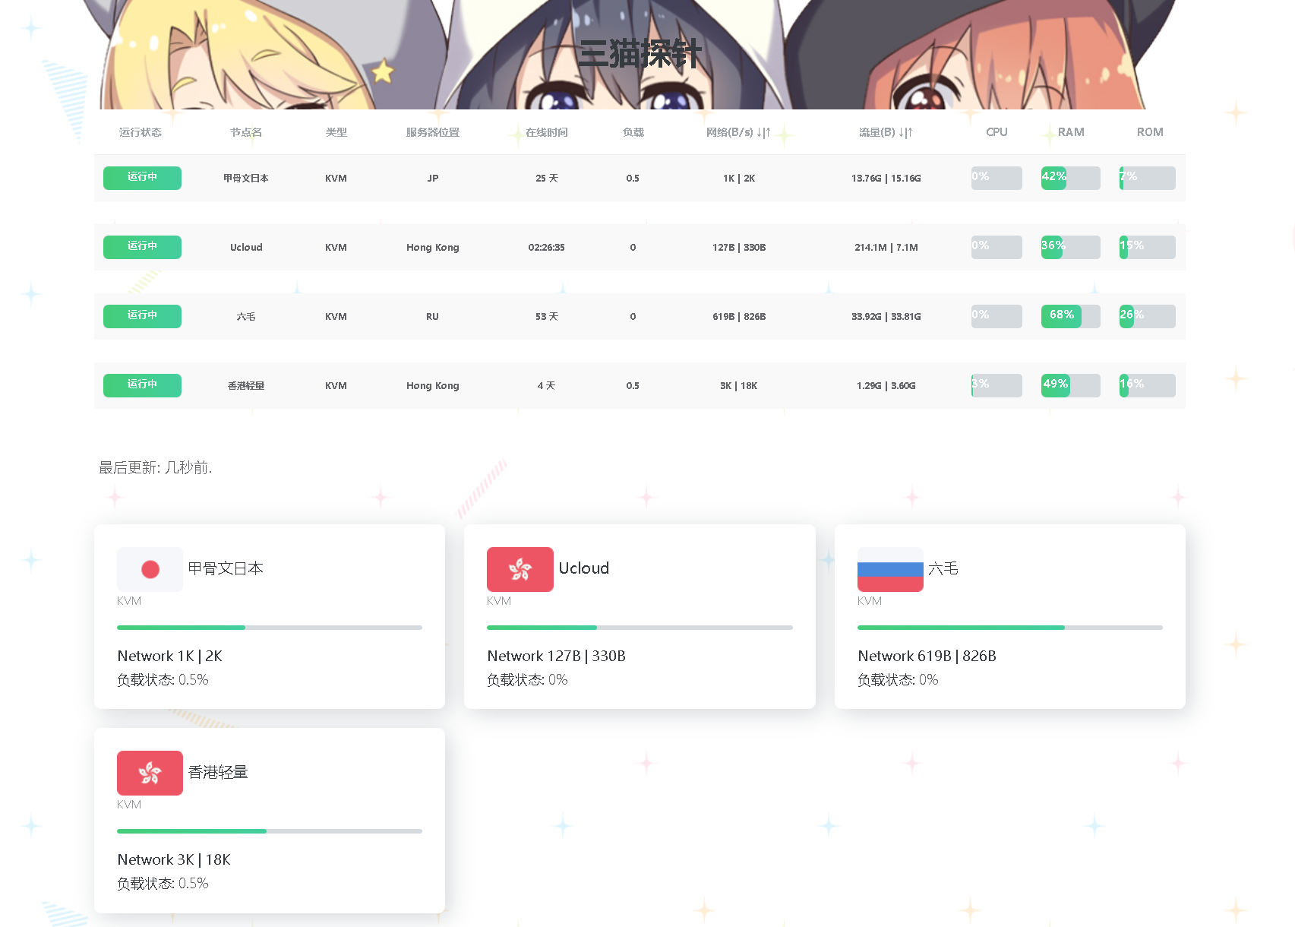Click Network 619B | 826B card text

click(x=927, y=656)
